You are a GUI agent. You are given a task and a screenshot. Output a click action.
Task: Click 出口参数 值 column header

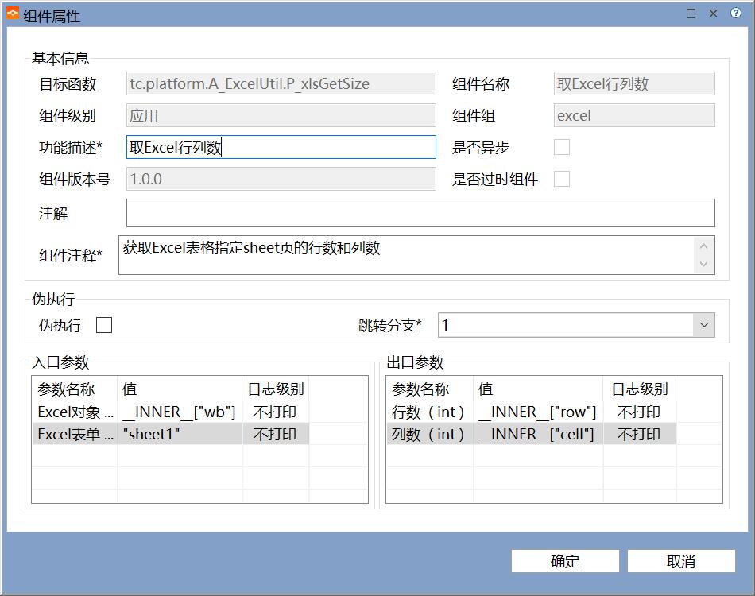click(538, 389)
